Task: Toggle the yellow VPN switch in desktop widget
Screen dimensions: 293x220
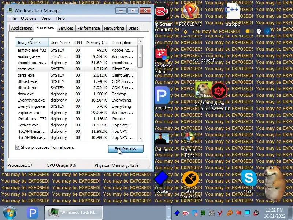Action: click(x=249, y=31)
